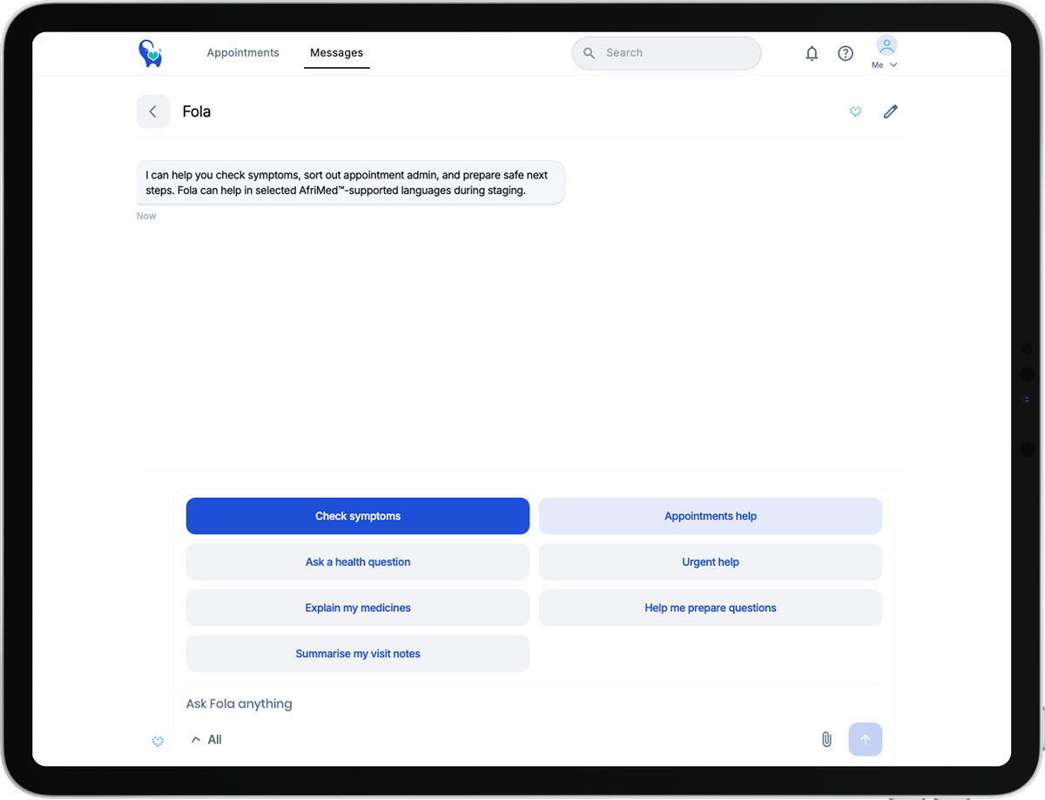Screen dimensions: 1045x800
Task: Focus the Search field
Action: pyautogui.click(x=666, y=53)
